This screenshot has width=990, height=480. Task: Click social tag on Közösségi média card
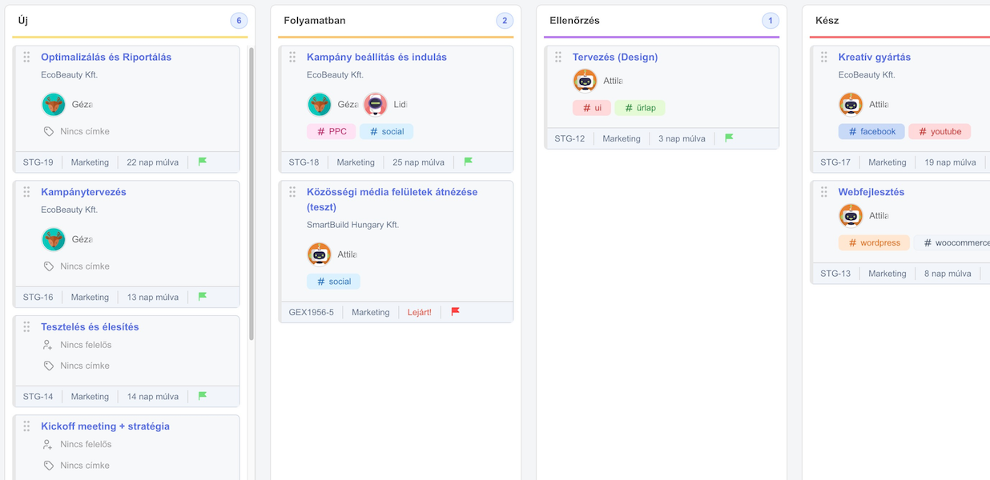[x=333, y=282]
